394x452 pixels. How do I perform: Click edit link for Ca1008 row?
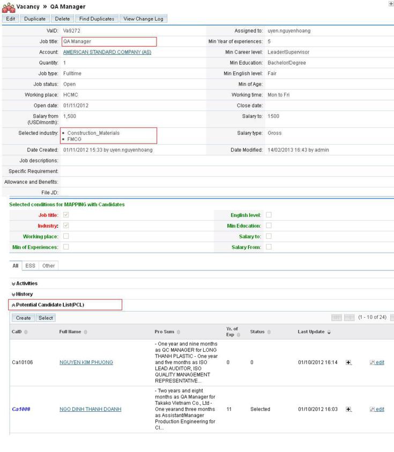380,409
